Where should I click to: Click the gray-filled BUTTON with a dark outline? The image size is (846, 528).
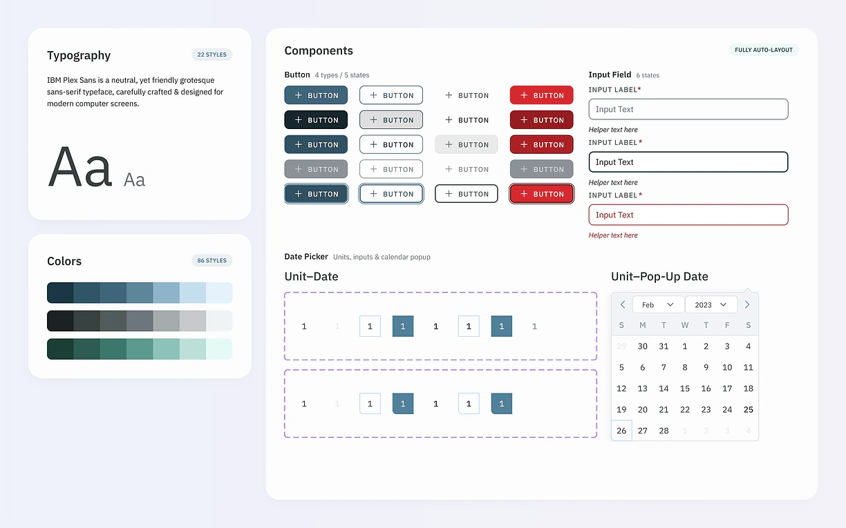tap(391, 120)
